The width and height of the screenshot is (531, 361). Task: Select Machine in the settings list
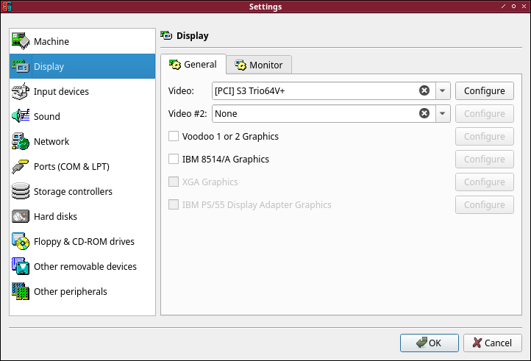(82, 41)
